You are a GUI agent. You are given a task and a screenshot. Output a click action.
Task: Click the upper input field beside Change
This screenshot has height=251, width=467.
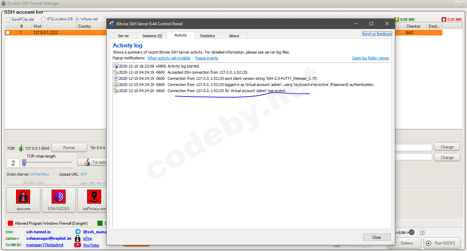[x=413, y=147]
